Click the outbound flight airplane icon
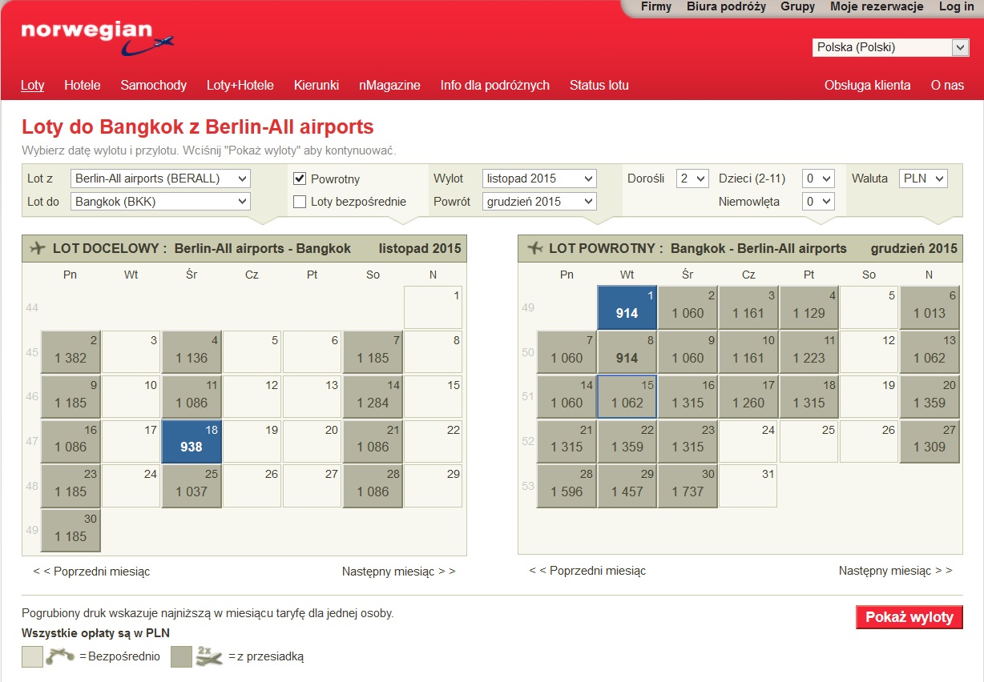Viewport: 984px width, 682px height. tap(38, 248)
